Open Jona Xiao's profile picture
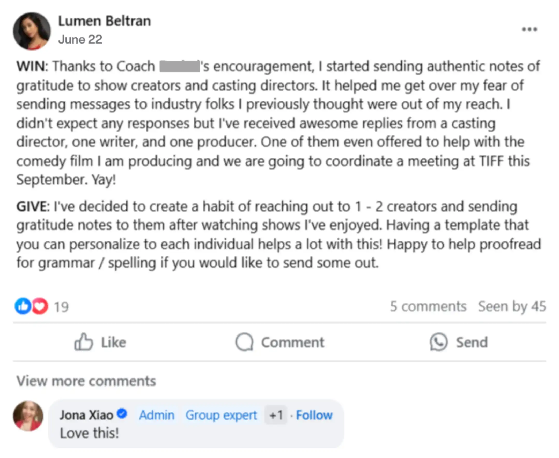 [x=28, y=416]
